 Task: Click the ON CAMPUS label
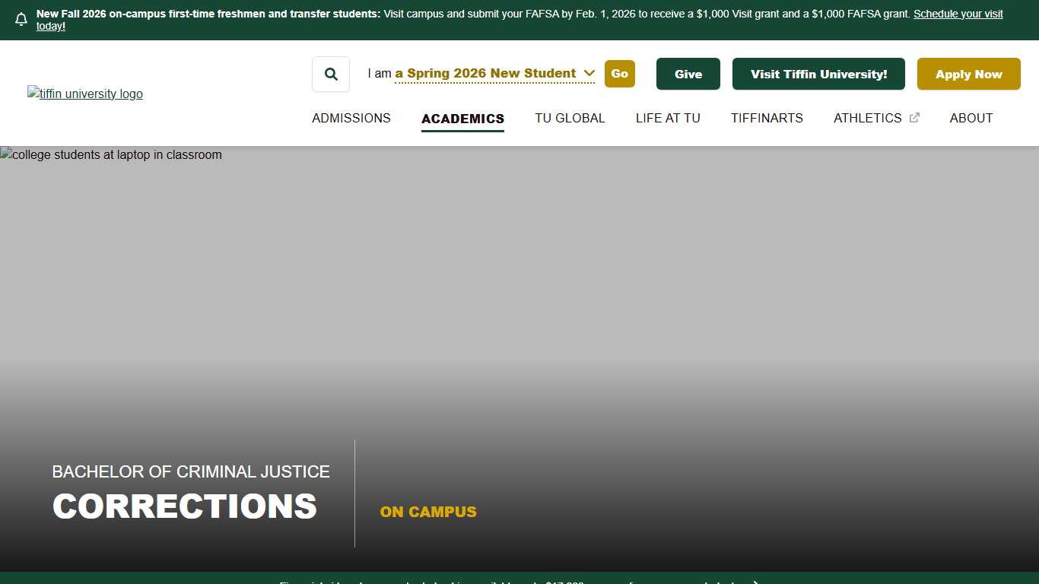tap(428, 512)
